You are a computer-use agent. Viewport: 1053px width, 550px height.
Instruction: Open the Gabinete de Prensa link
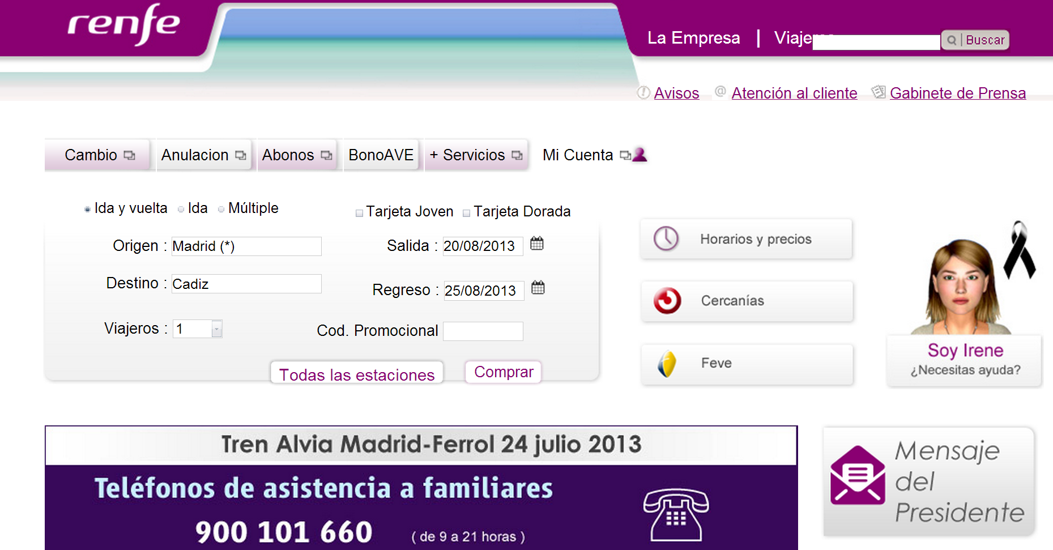(x=958, y=93)
